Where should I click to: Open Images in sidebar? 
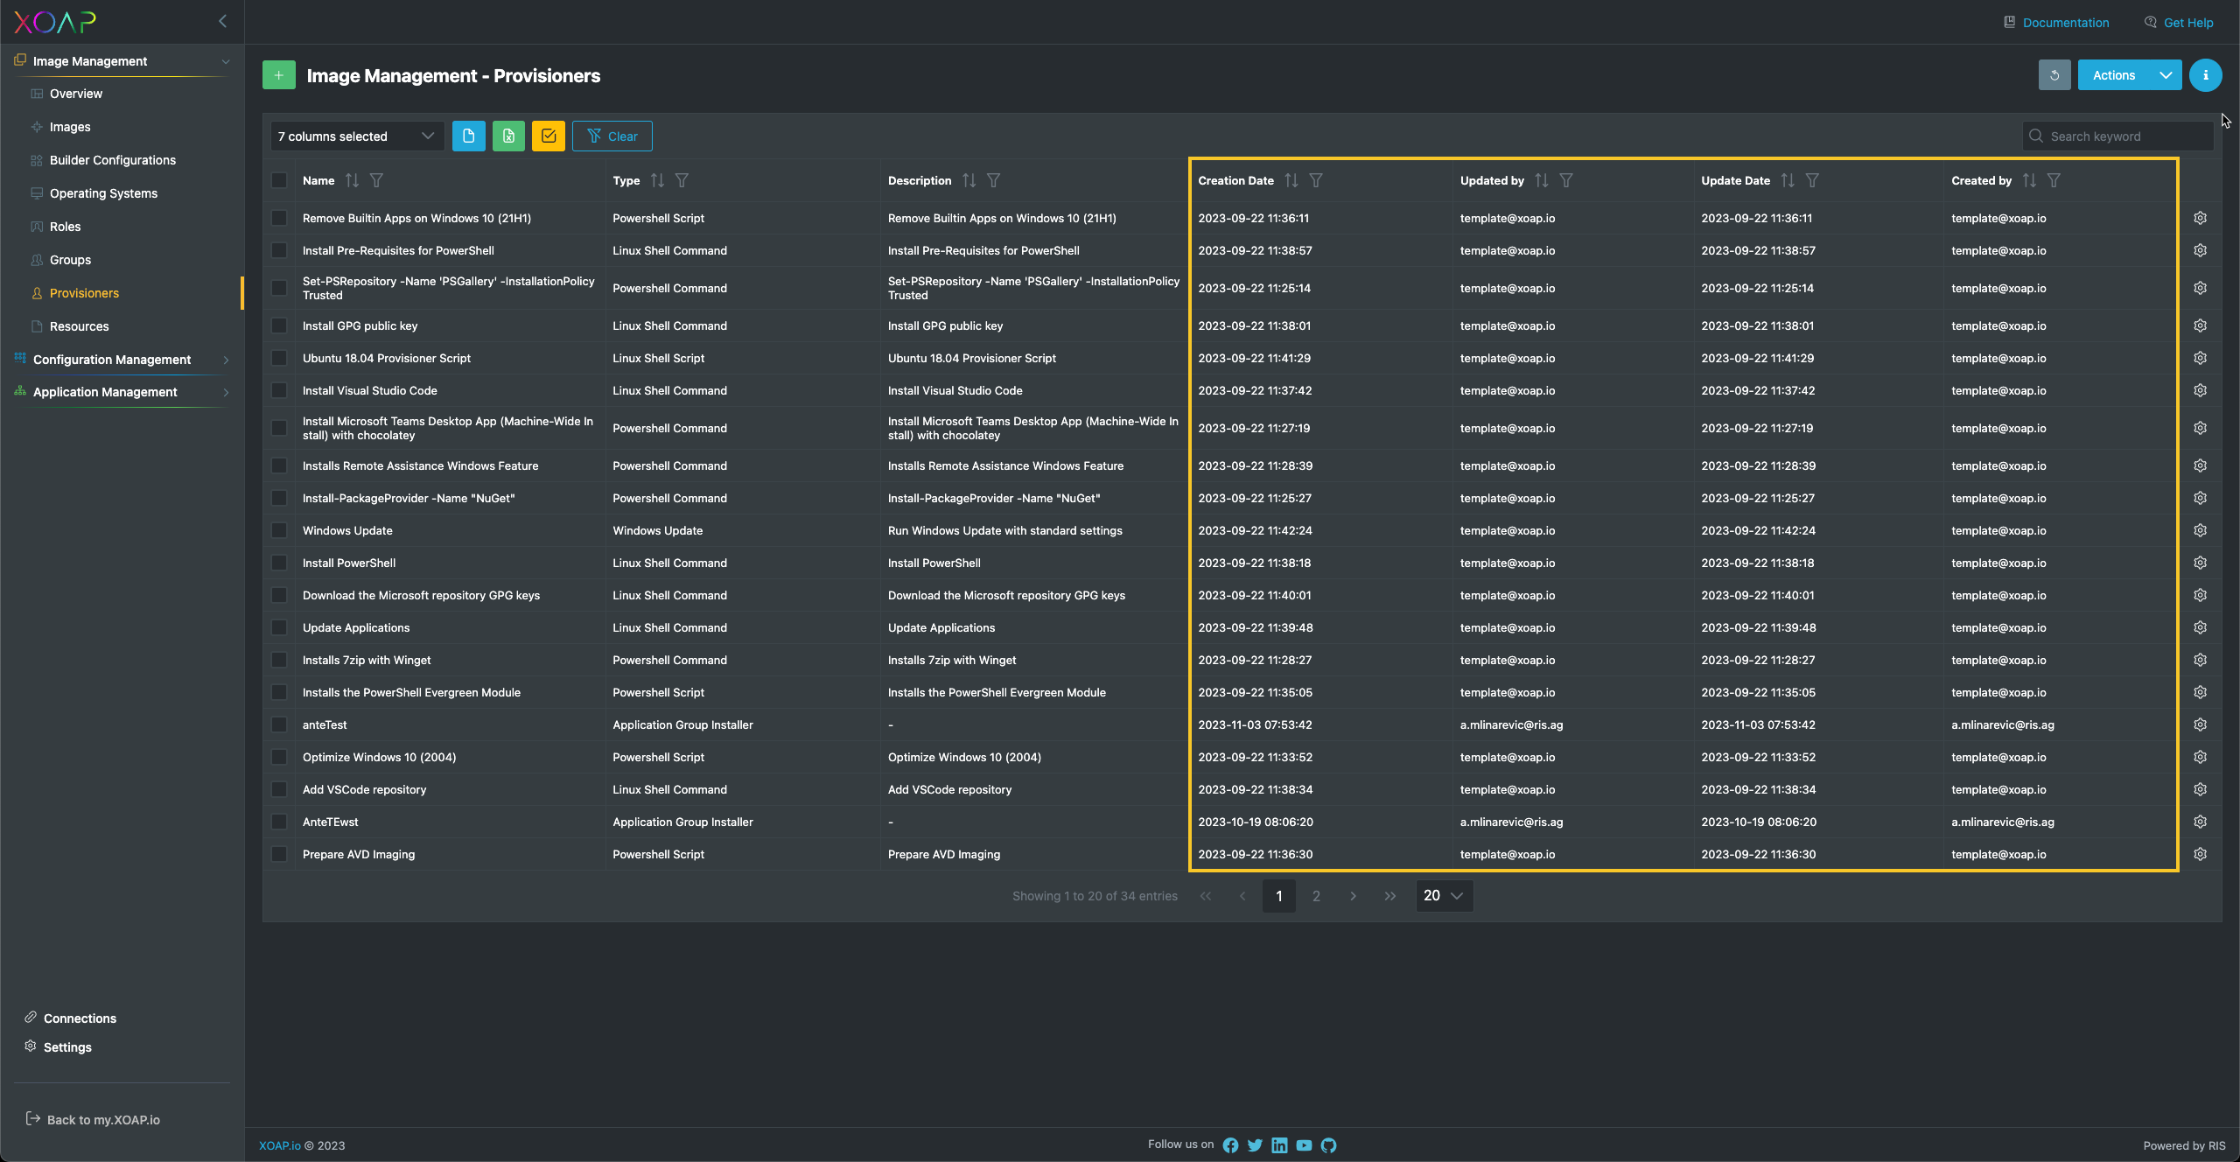(x=70, y=127)
